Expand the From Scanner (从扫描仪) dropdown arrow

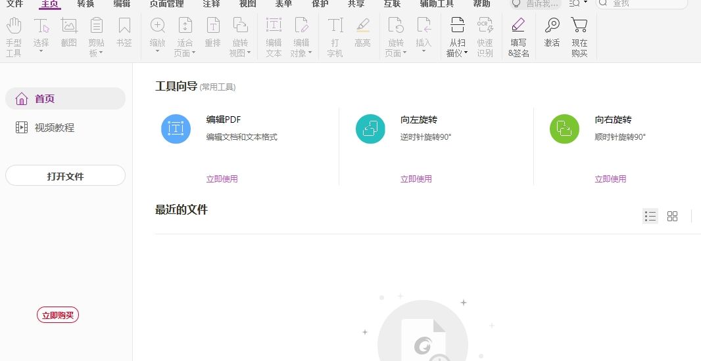coord(466,53)
